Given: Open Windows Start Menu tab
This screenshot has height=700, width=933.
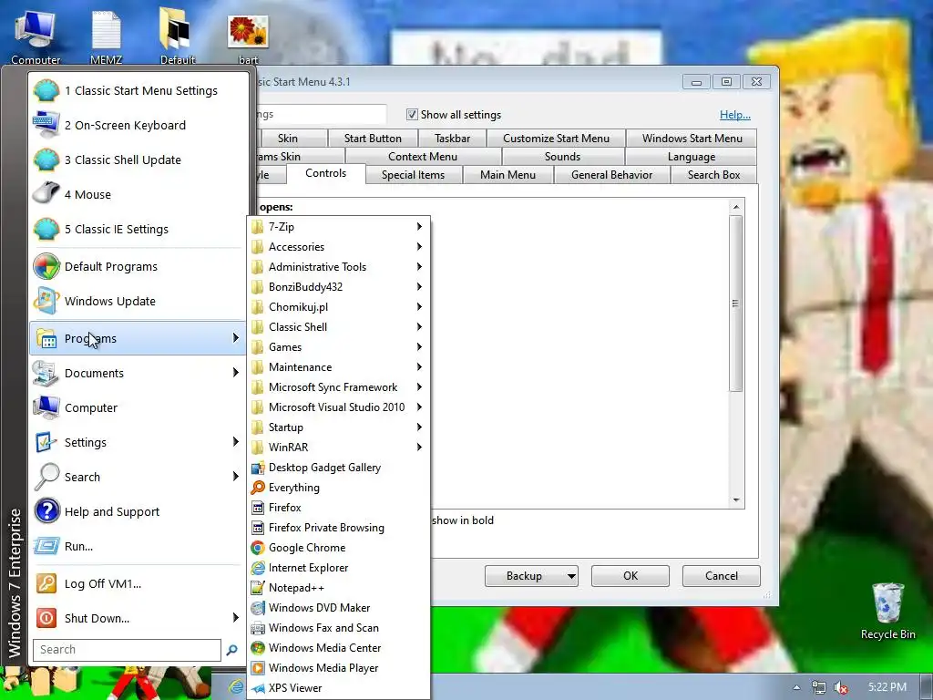Looking at the screenshot, I should click(x=692, y=139).
